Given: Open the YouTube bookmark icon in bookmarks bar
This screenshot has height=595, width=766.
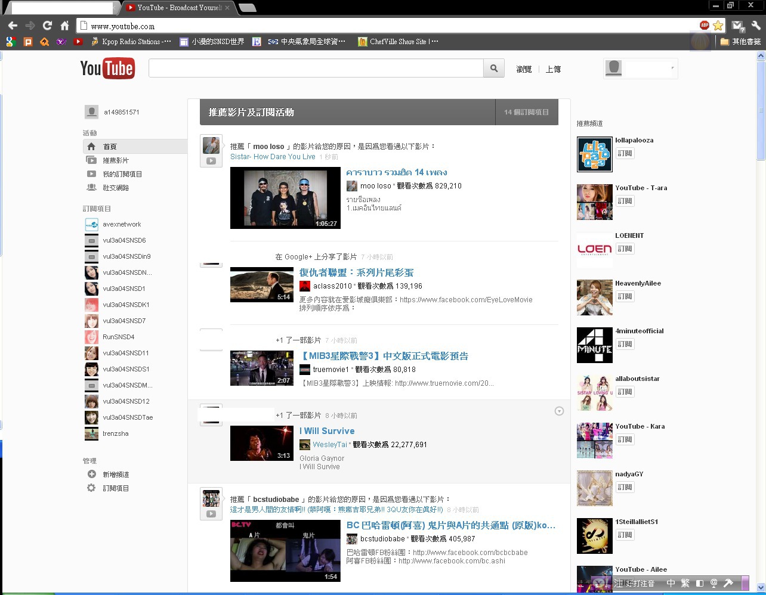Looking at the screenshot, I should click(78, 42).
